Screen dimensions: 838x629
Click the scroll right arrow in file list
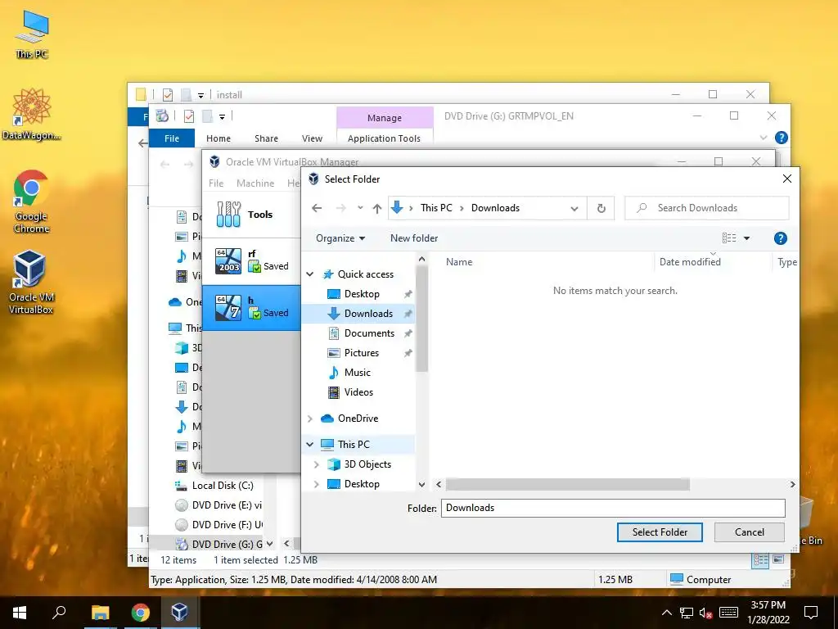click(x=792, y=485)
